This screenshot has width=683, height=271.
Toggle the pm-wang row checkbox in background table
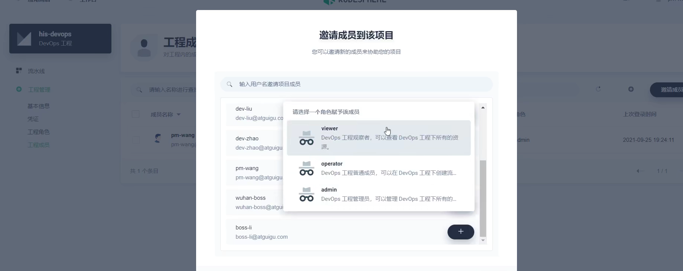(x=136, y=140)
